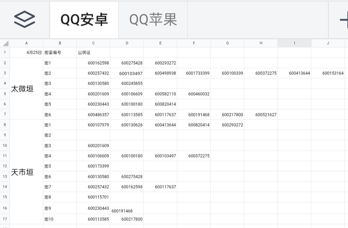Select the 图8 cell
The width and height of the screenshot is (348, 228).
point(60,197)
